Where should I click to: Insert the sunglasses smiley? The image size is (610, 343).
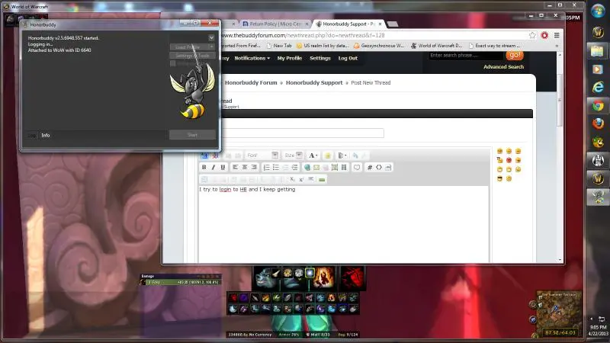click(499, 179)
